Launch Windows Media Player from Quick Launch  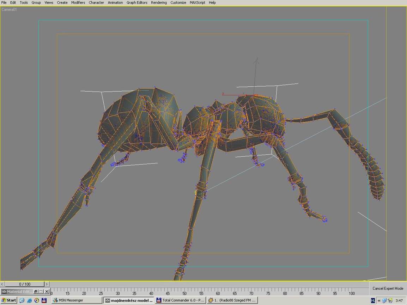click(x=37, y=300)
